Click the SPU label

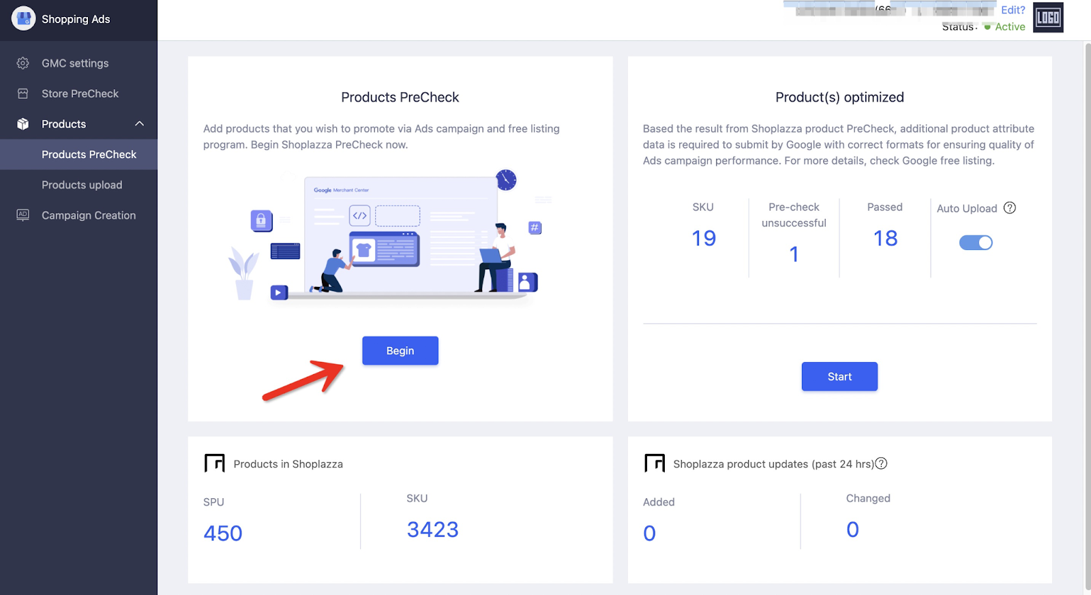(213, 502)
